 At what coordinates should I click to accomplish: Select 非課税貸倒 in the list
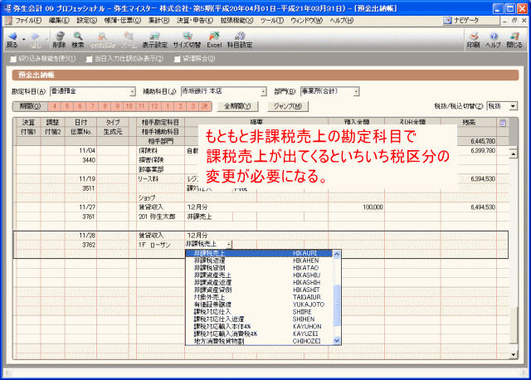(x=259, y=268)
